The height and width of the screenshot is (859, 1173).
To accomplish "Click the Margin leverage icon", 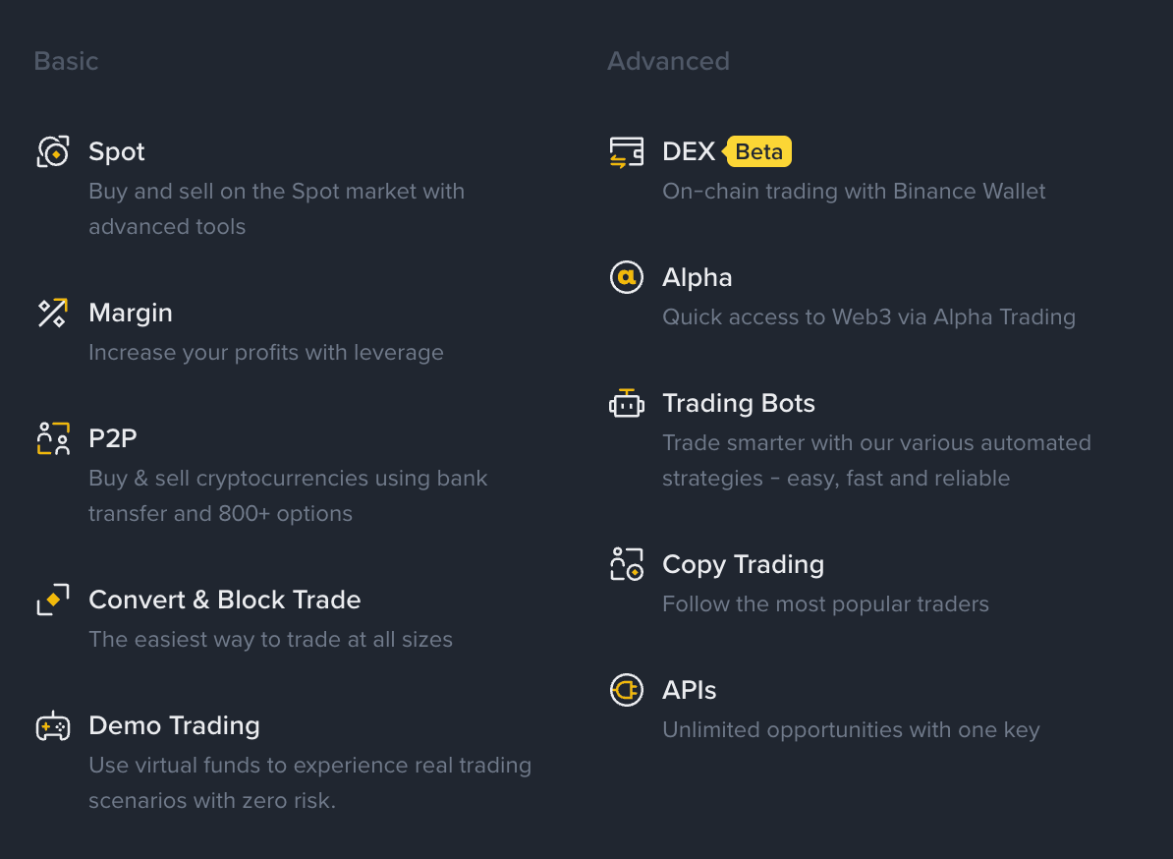I will [53, 313].
